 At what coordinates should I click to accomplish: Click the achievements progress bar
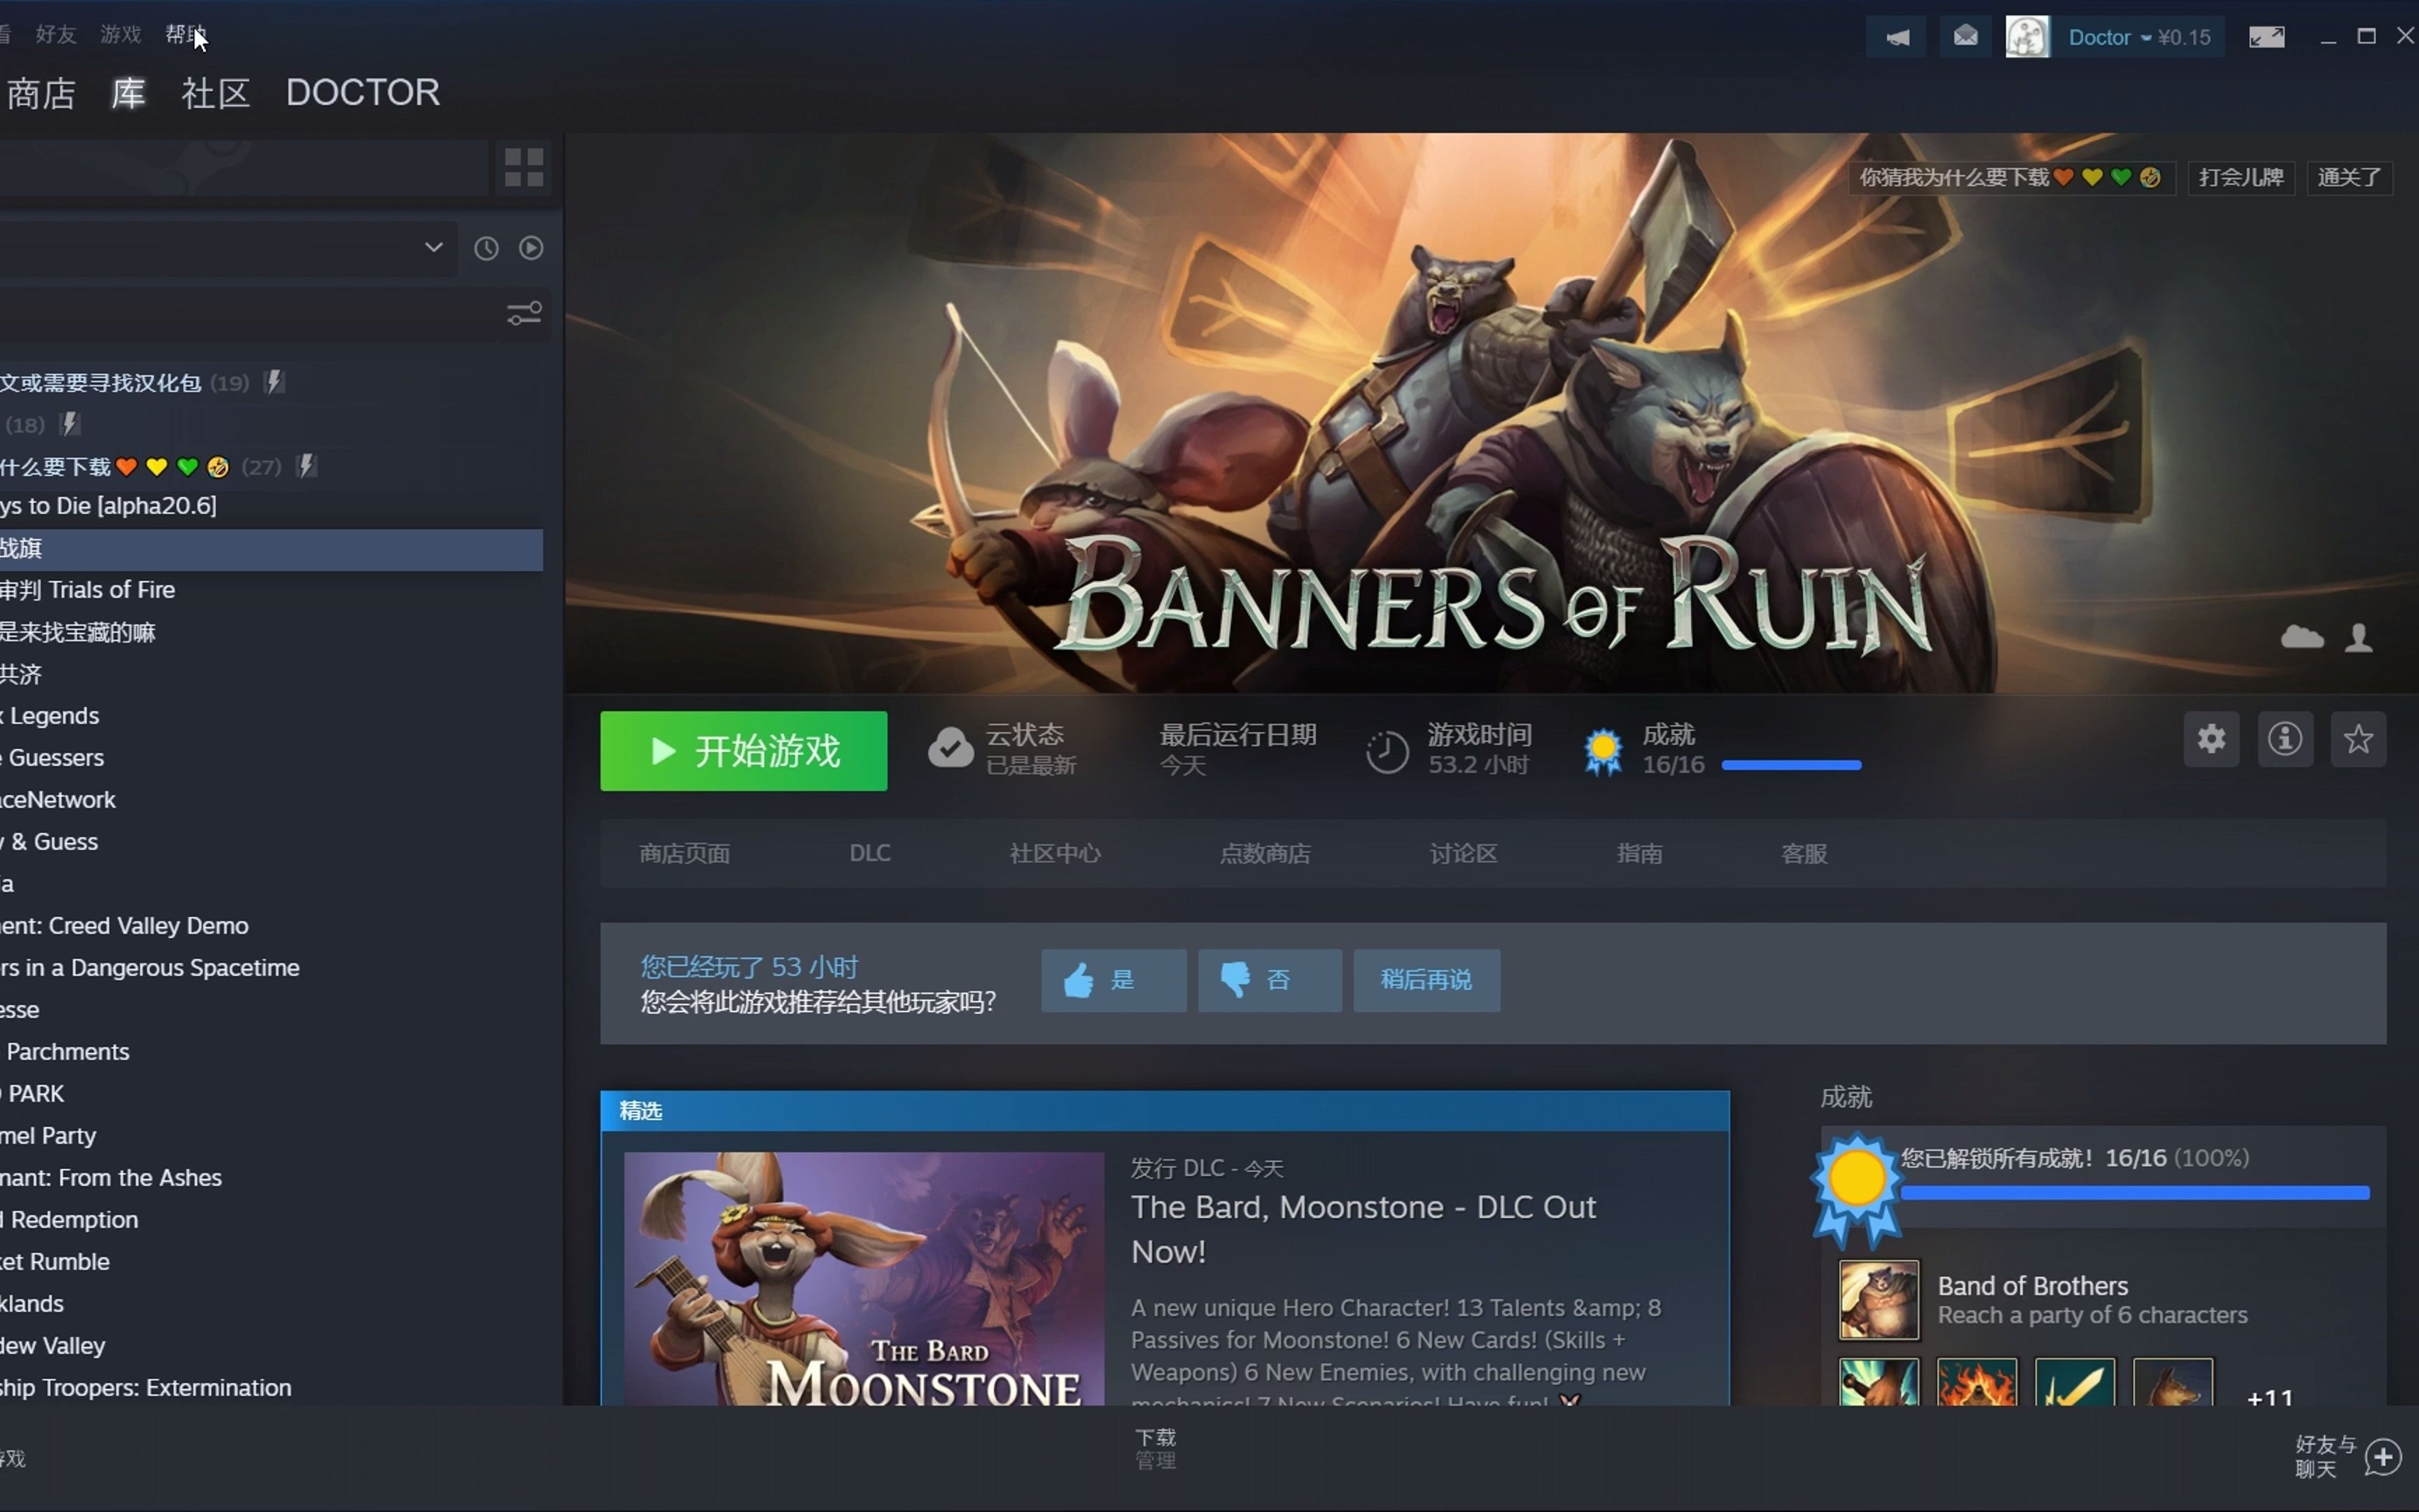[1790, 765]
